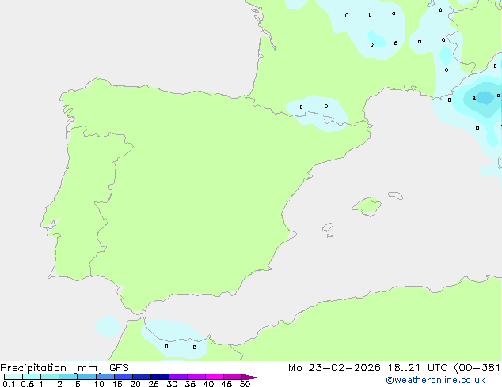Click the 15–20 mm legend swatch
This screenshot has height=387, width=502.
pyautogui.click(x=124, y=377)
